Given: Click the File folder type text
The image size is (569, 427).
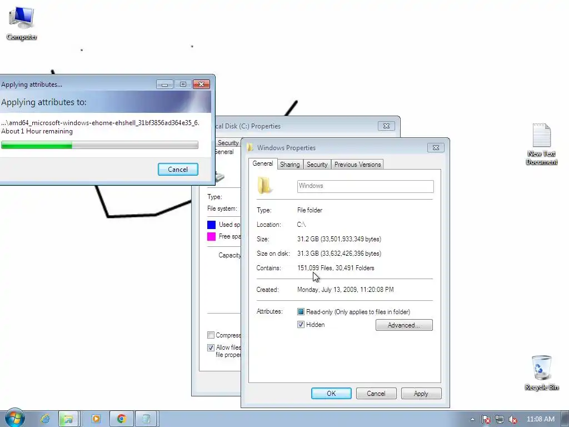Looking at the screenshot, I should pos(310,210).
